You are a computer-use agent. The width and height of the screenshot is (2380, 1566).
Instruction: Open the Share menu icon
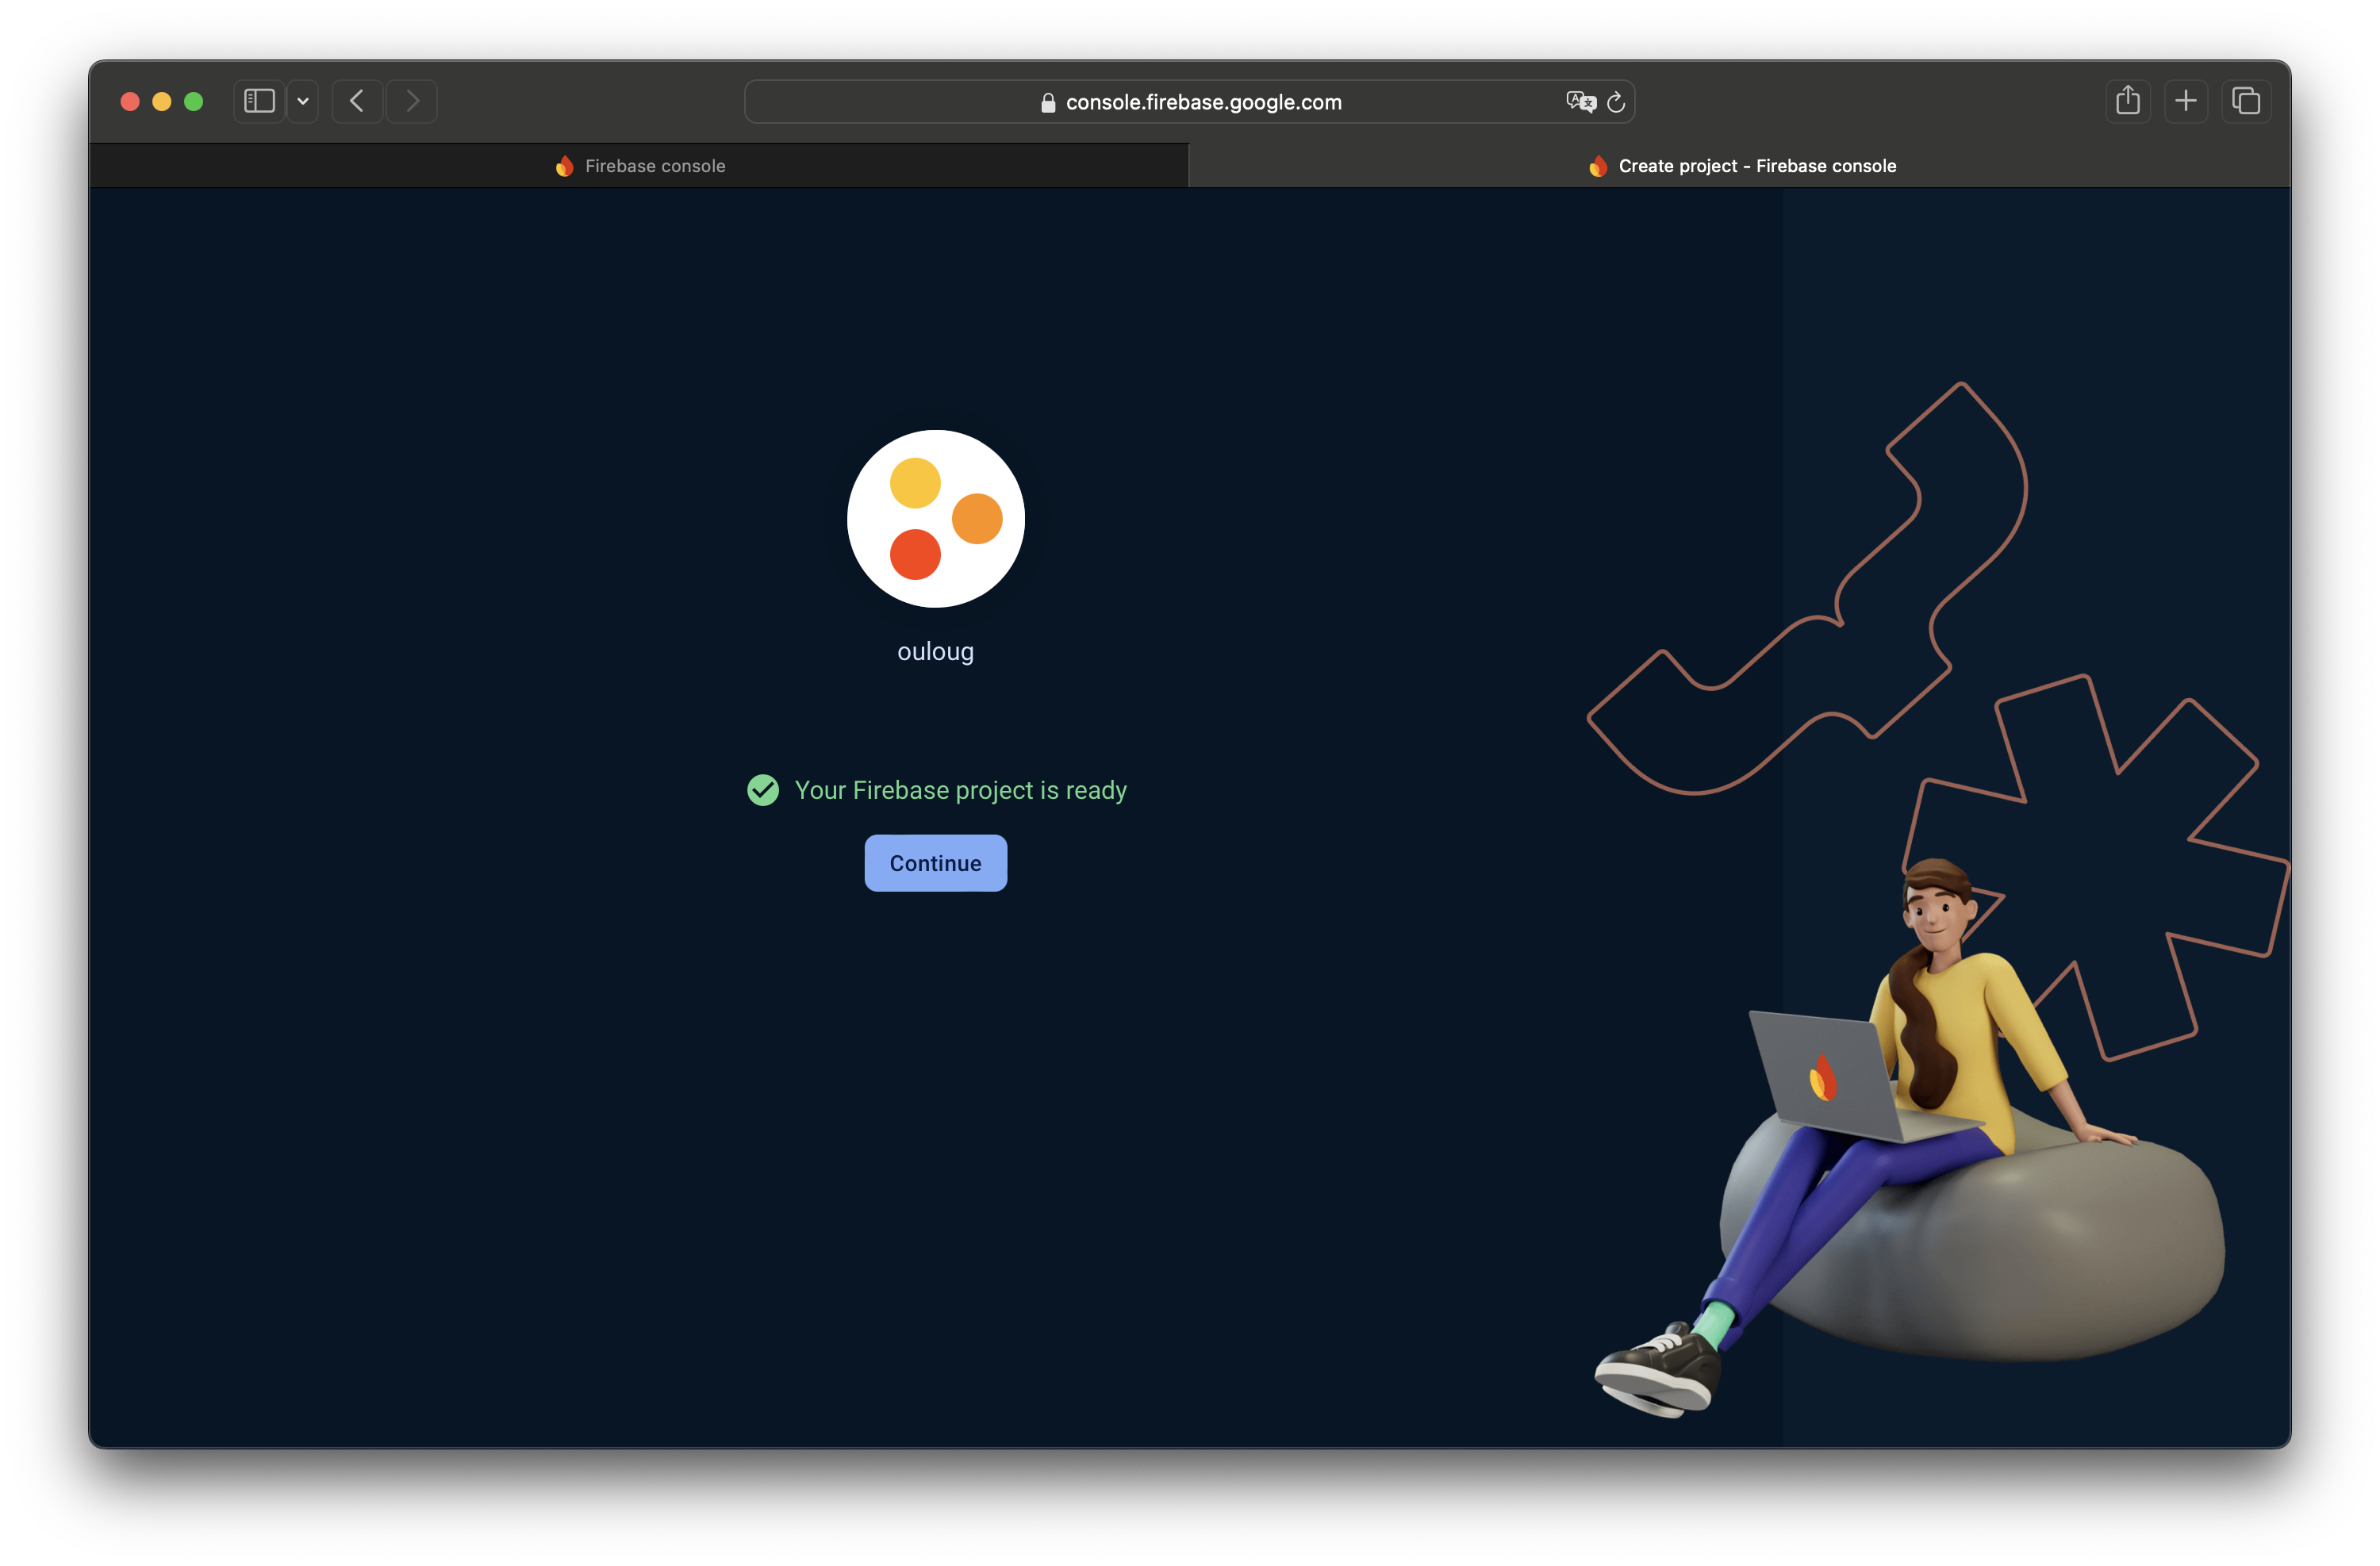2127,101
